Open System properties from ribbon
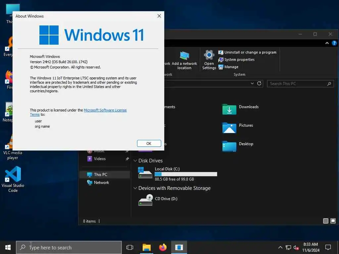 [x=236, y=60]
